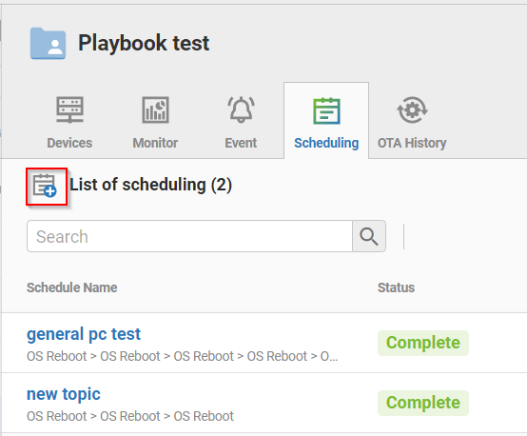Click the OTA History gear icon
527x436 pixels.
point(412,110)
